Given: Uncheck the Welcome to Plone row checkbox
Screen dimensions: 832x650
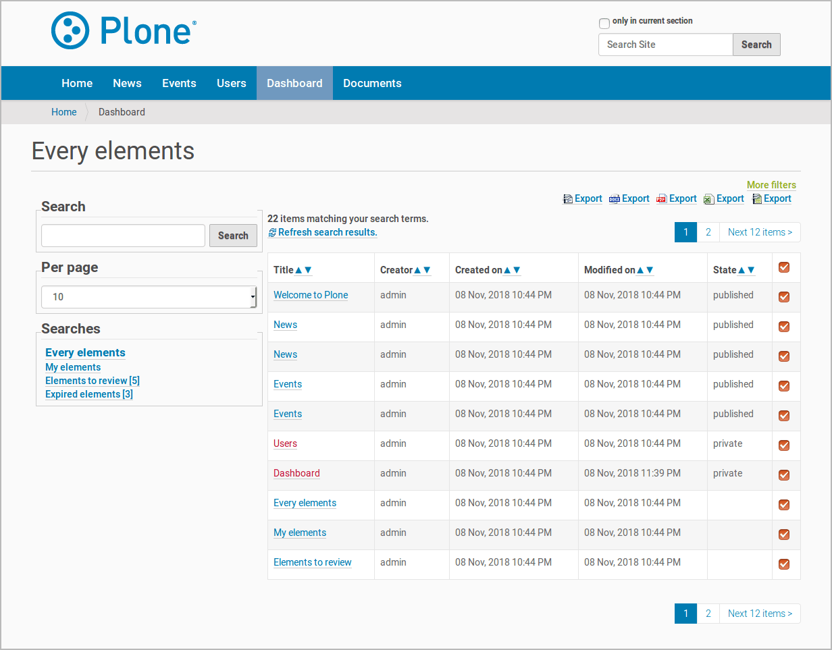Looking at the screenshot, I should [784, 297].
